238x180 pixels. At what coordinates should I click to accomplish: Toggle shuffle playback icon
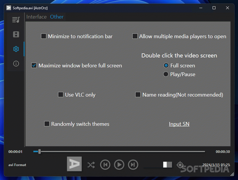(x=91, y=165)
